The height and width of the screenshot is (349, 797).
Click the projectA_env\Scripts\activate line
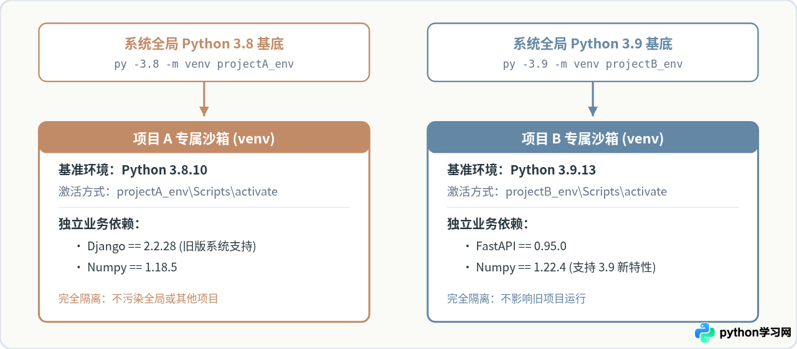(168, 191)
